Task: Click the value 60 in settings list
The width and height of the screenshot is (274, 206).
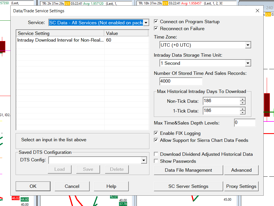Action: coord(109,40)
